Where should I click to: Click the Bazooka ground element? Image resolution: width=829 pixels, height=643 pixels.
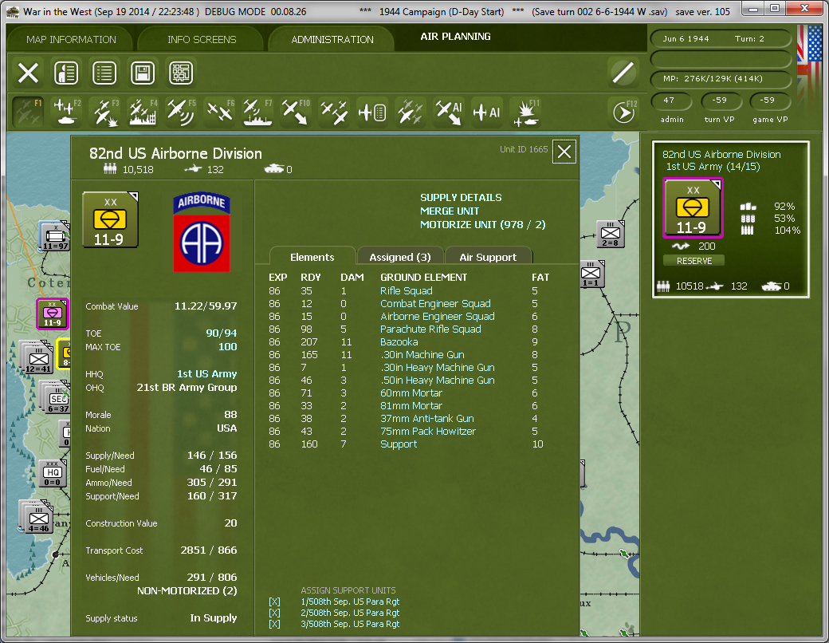[x=399, y=342]
